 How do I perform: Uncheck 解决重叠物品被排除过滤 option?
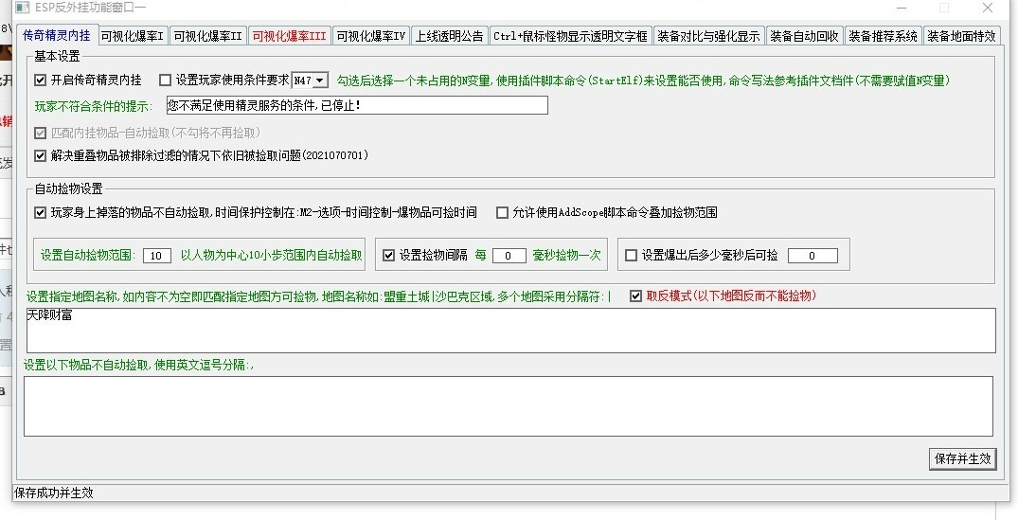click(x=40, y=155)
